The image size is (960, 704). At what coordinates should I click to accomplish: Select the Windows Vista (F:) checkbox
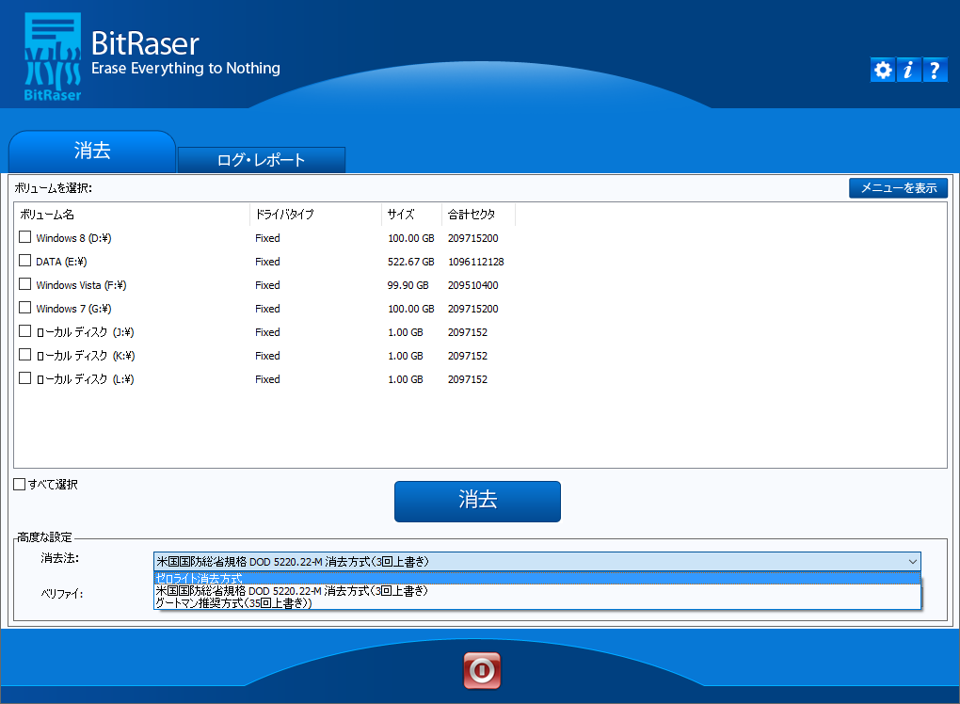click(x=25, y=284)
